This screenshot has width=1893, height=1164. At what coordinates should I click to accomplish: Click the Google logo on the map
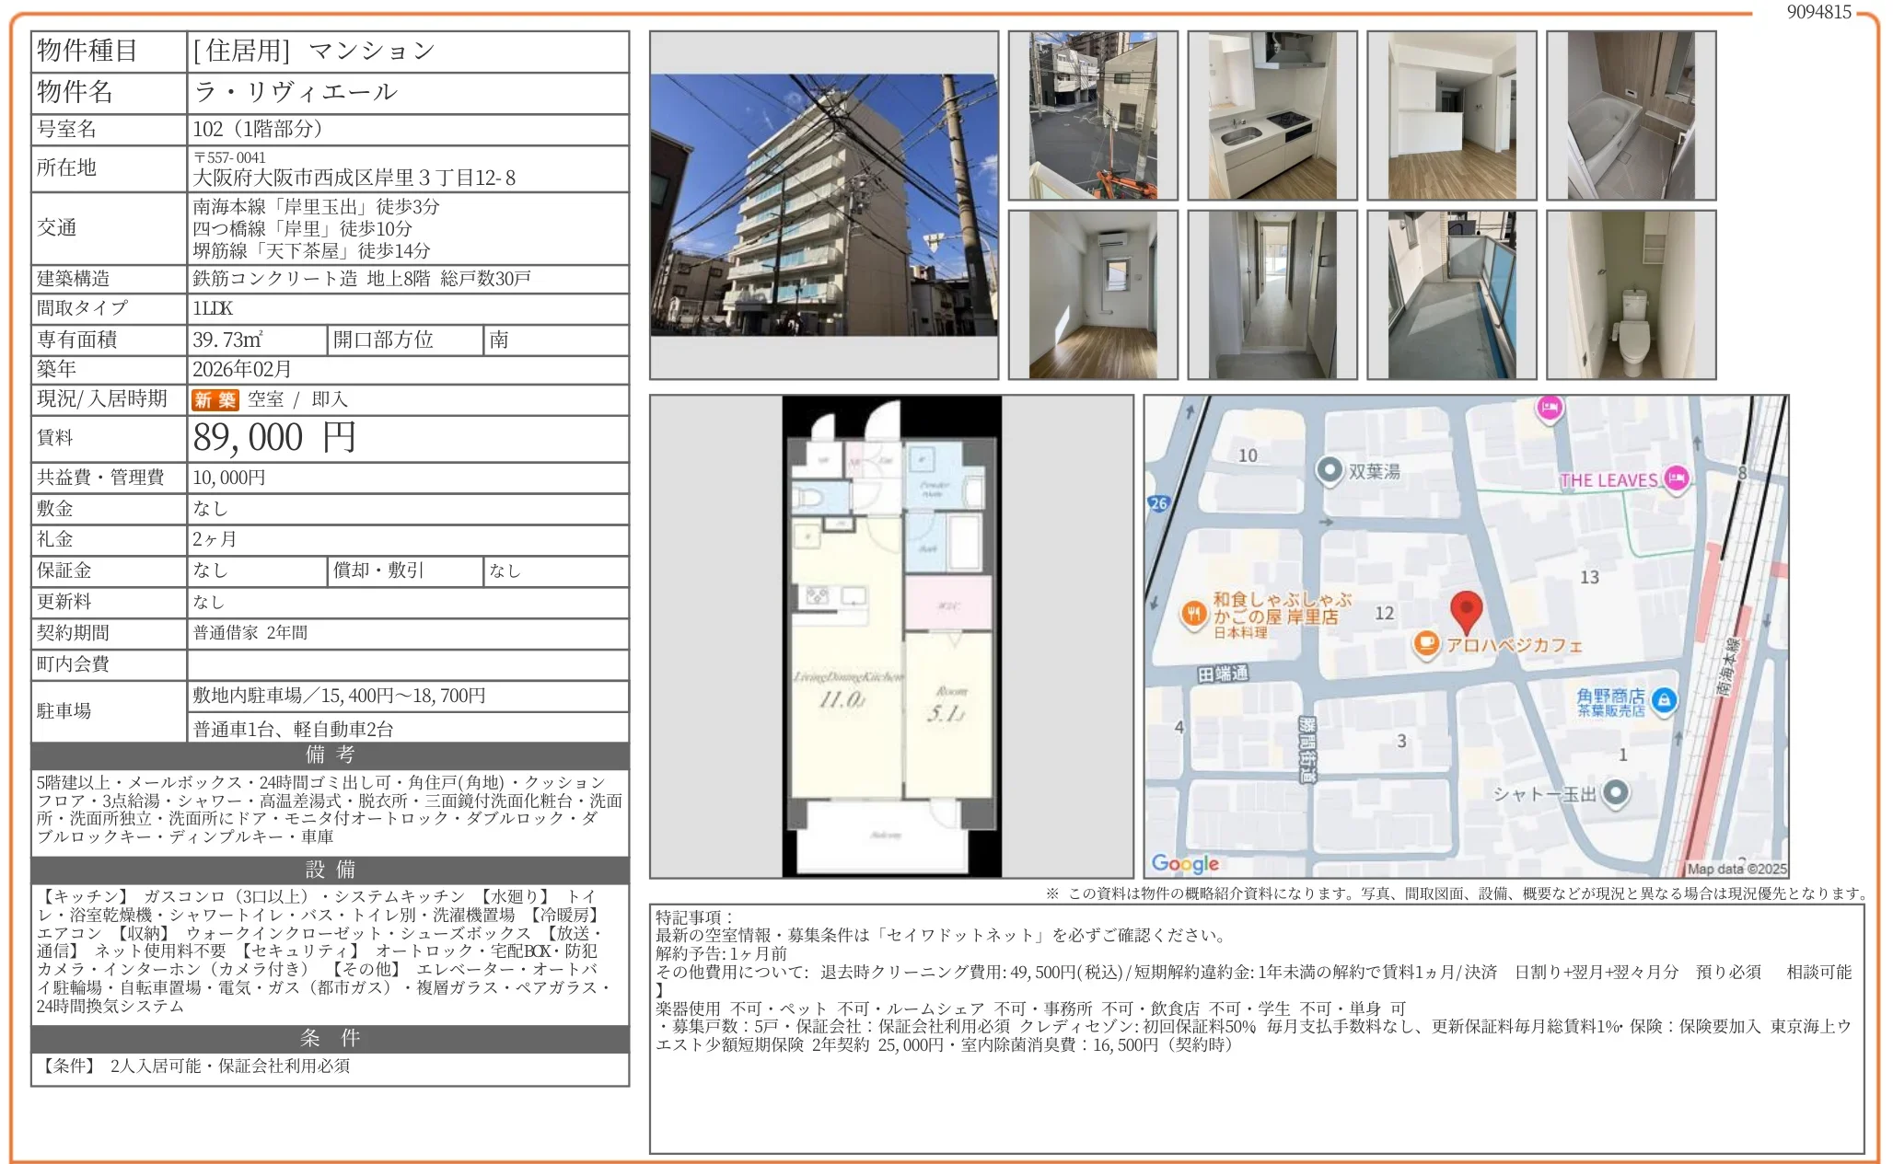click(x=1185, y=863)
